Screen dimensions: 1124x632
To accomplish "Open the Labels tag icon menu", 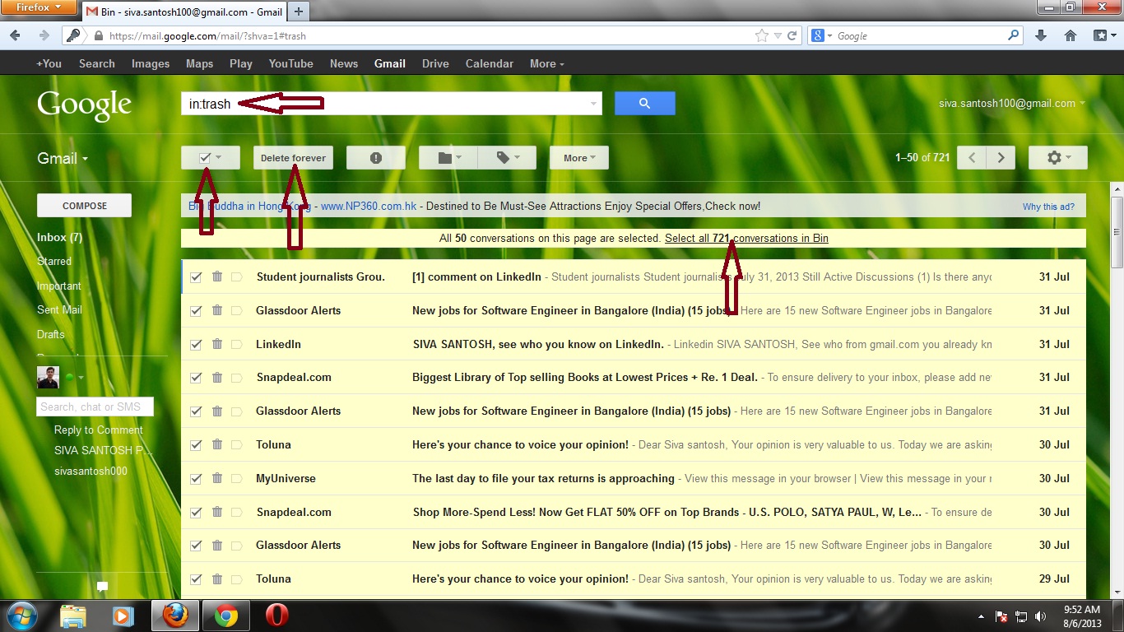I will click(x=508, y=158).
